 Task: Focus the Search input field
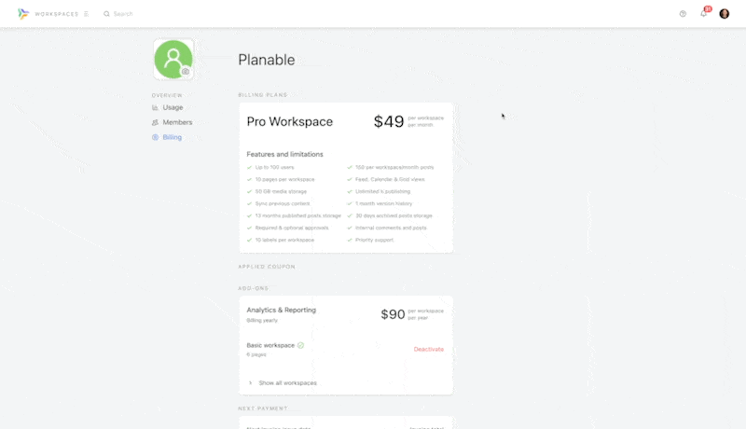(x=149, y=14)
